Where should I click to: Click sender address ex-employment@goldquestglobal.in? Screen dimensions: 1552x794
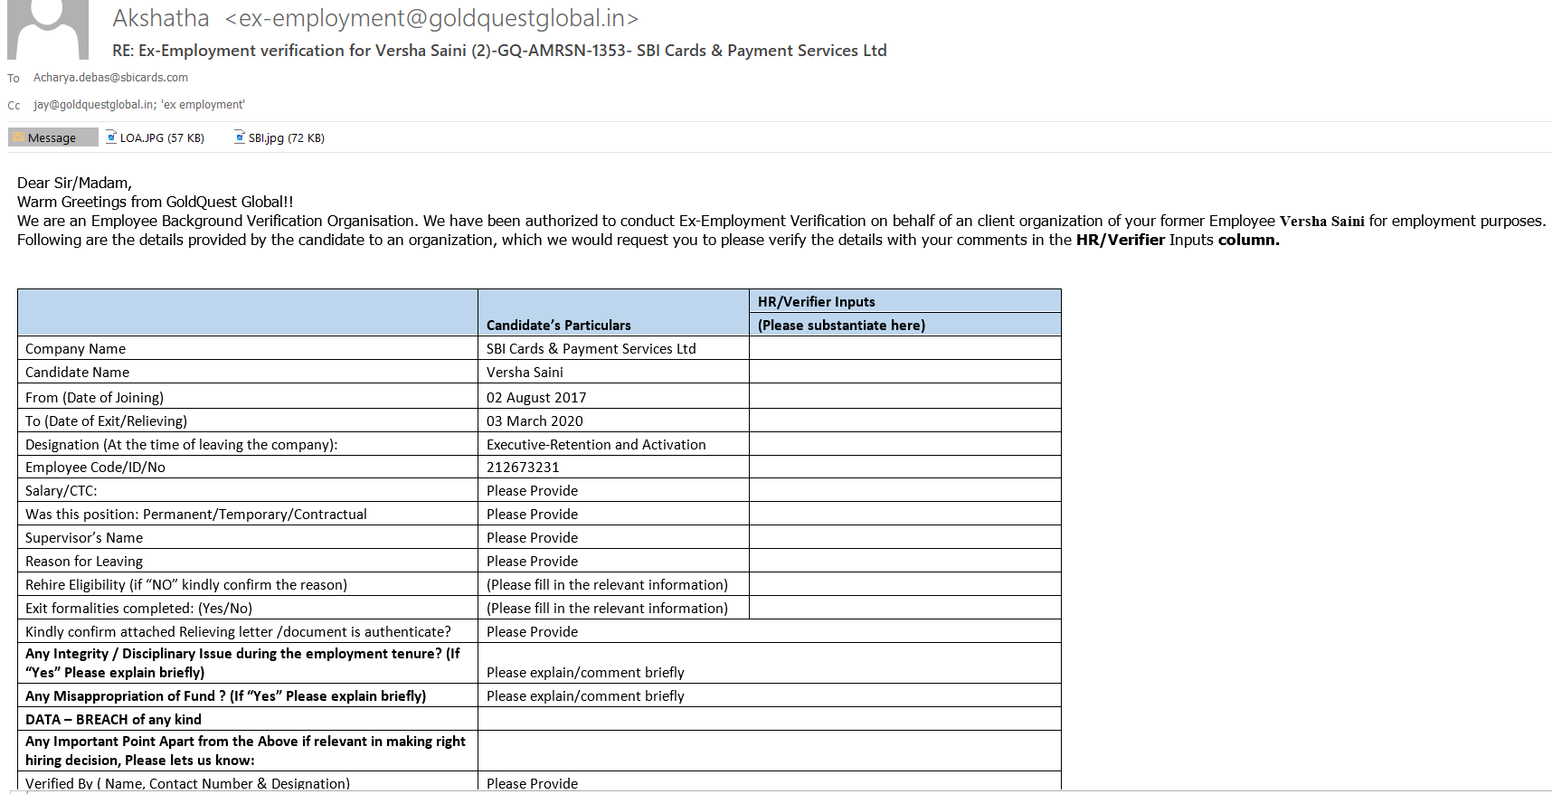431,18
